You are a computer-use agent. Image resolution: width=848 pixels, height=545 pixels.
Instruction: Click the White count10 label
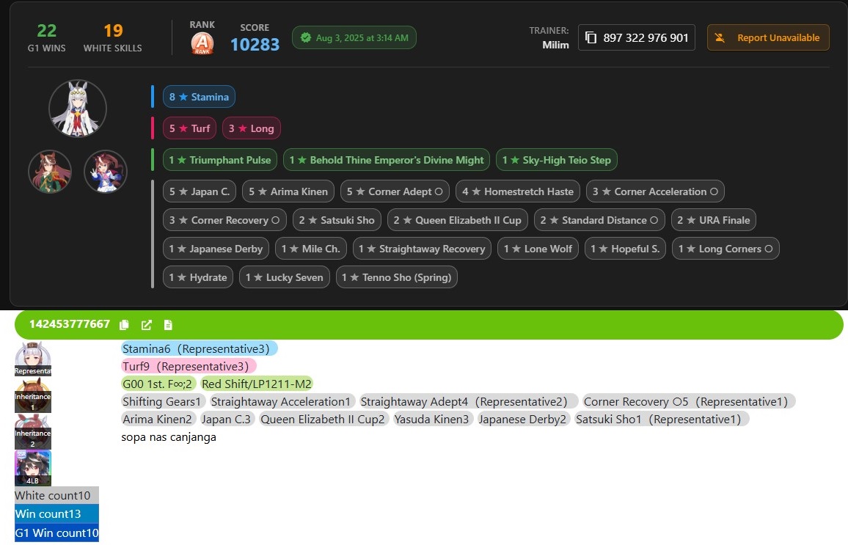(56, 495)
